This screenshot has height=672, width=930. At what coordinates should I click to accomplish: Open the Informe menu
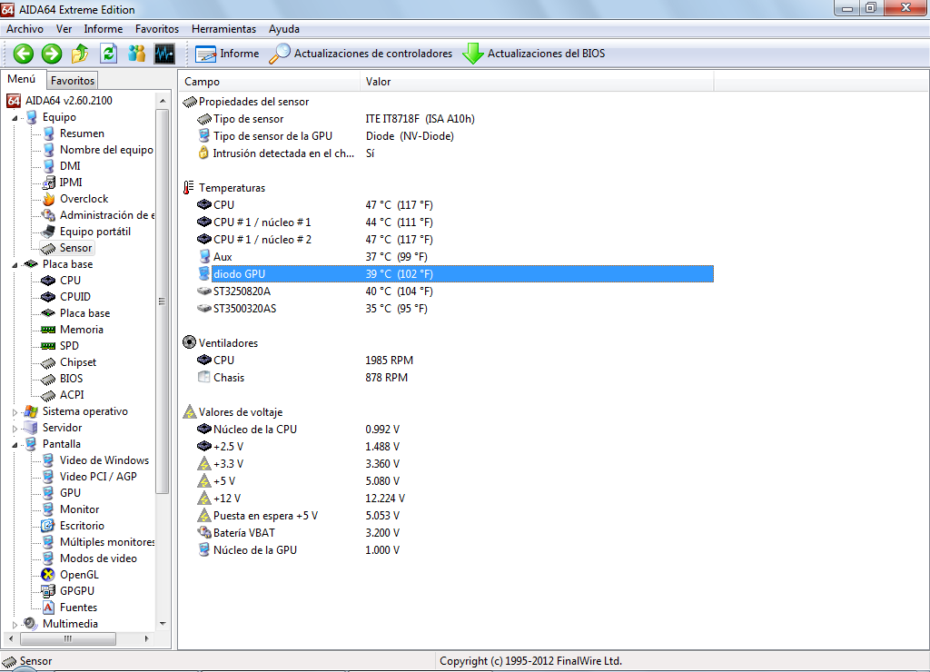point(104,29)
